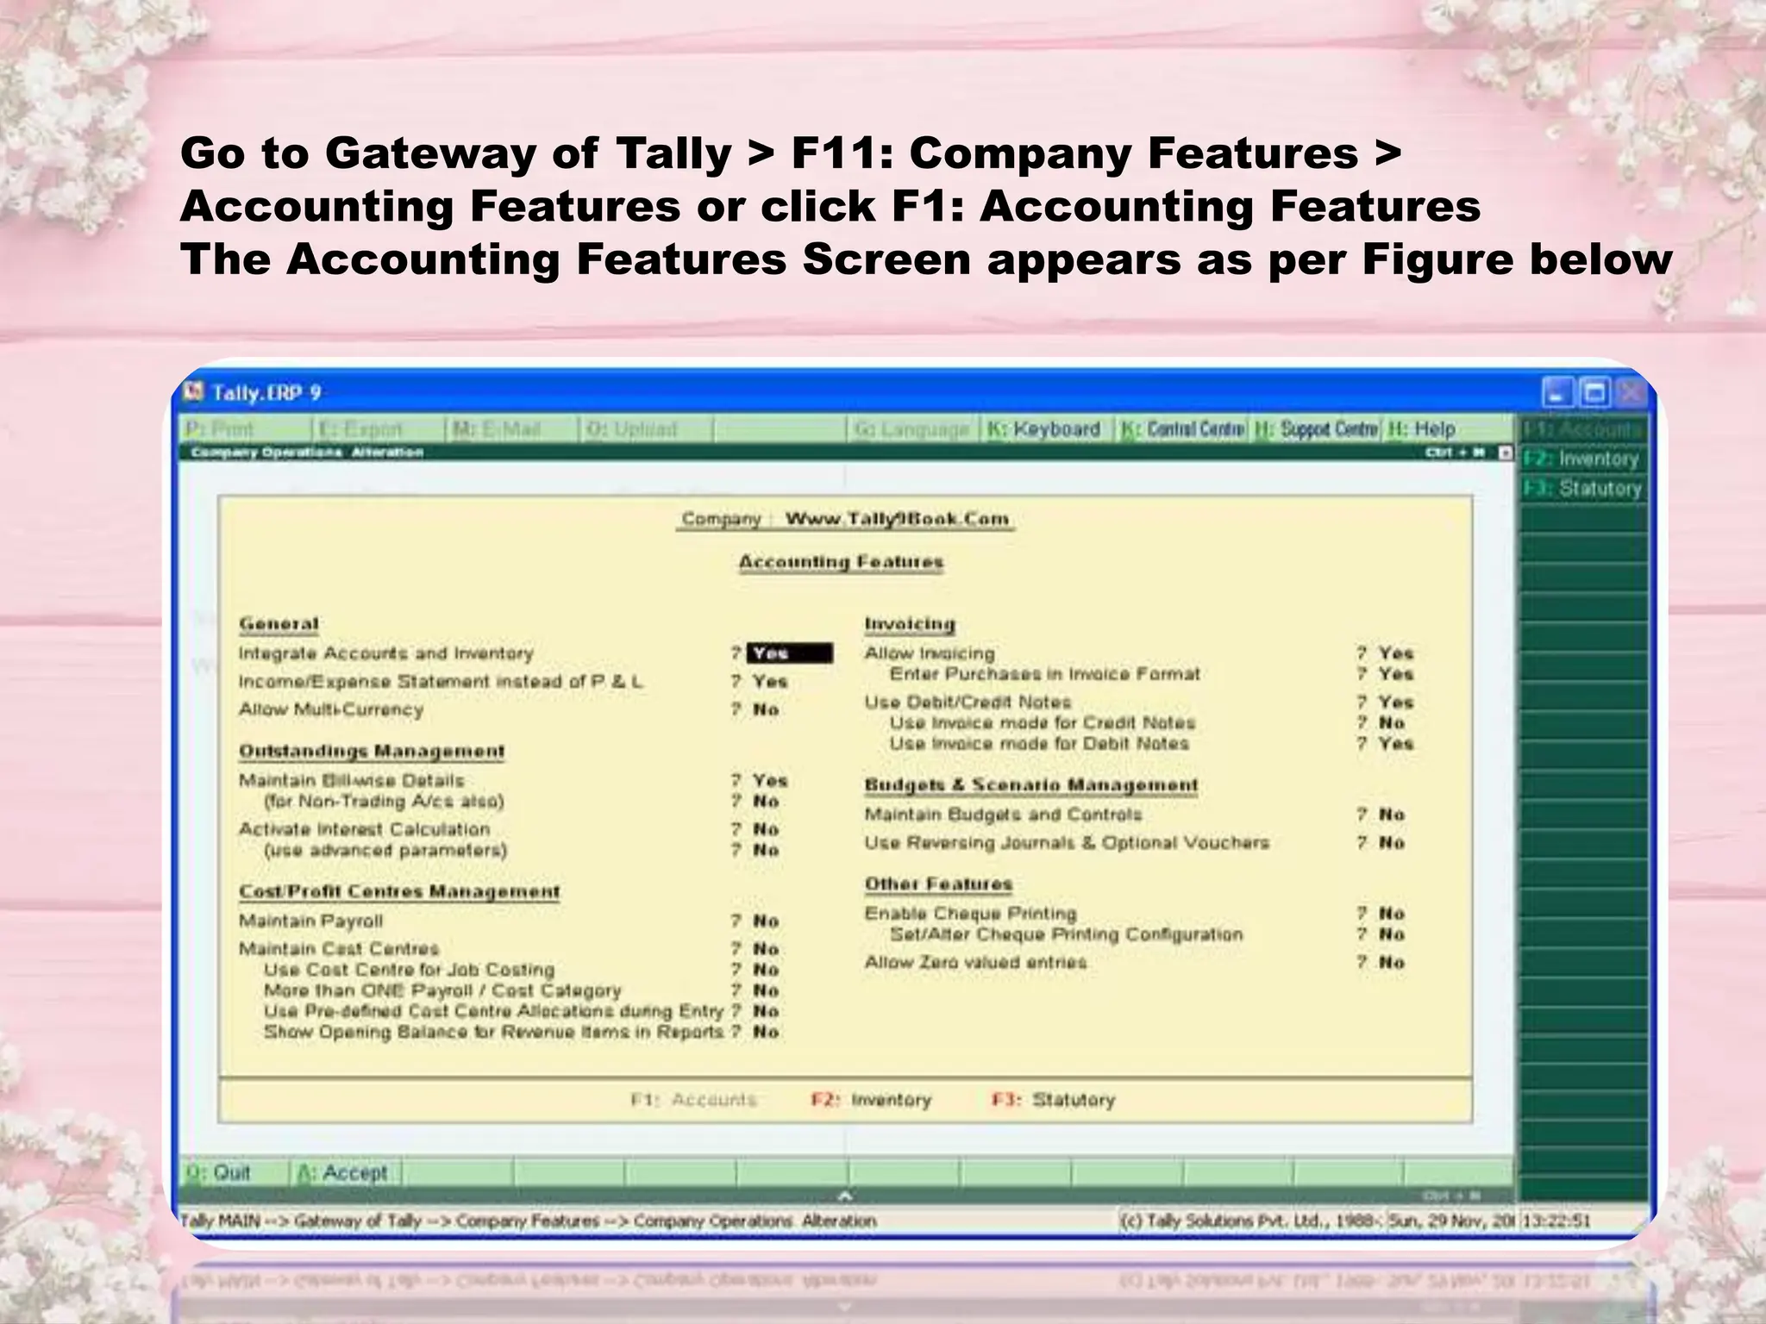Image resolution: width=1766 pixels, height=1324 pixels.
Task: Click the Tally.ERP 9 title bar icon
Action: point(195,392)
